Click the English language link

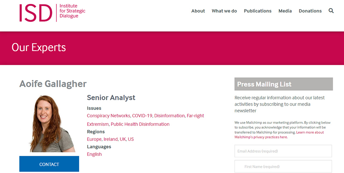click(x=94, y=154)
